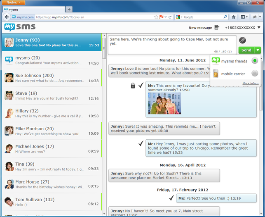Click the attachment paperclip icon

(x=243, y=41)
